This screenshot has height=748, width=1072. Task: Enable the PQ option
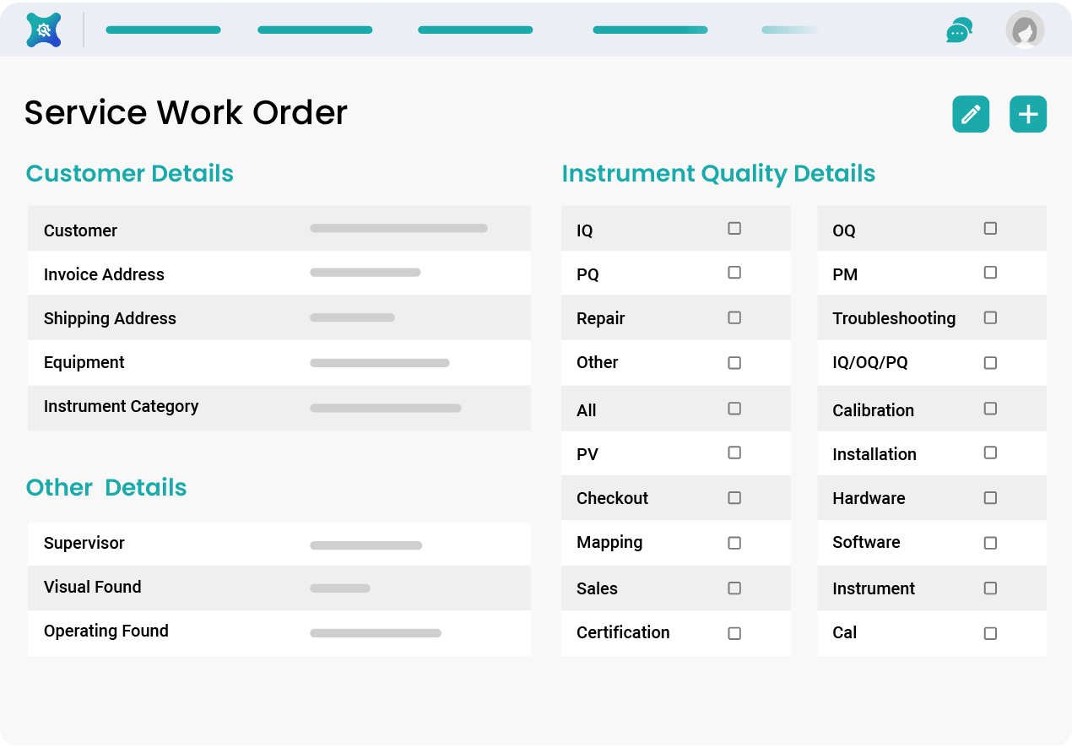click(734, 273)
